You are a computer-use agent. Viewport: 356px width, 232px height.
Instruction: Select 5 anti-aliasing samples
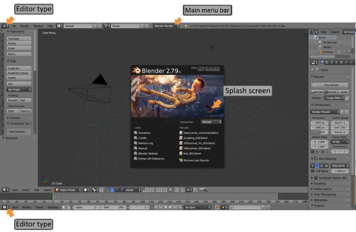(312, 166)
